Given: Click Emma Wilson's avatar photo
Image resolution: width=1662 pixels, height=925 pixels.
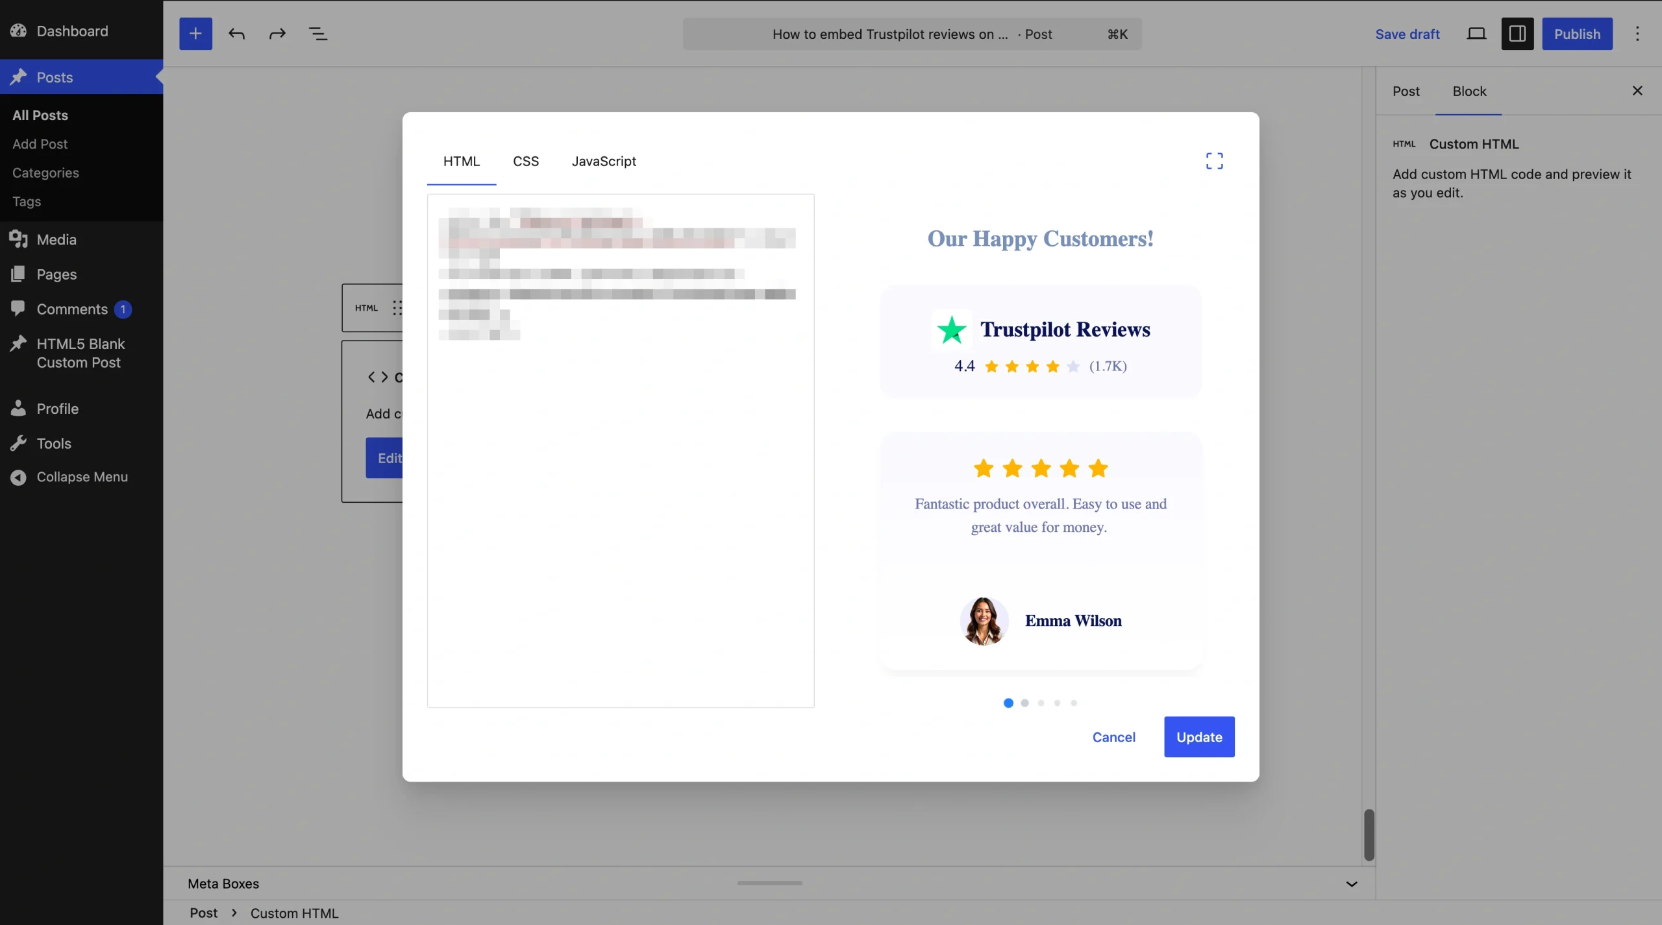Looking at the screenshot, I should click(x=984, y=621).
